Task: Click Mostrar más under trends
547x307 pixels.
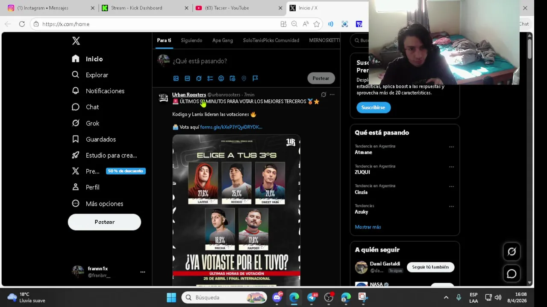Action: (x=368, y=227)
